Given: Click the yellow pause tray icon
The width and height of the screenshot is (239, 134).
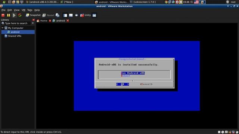Looking at the screenshot, I should click(x=181, y=2).
